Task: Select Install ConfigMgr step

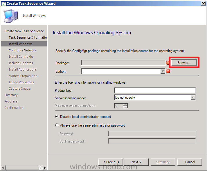Action: (x=21, y=57)
